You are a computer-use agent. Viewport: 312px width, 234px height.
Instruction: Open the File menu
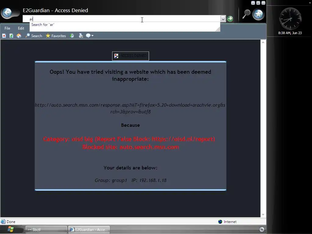7,28
